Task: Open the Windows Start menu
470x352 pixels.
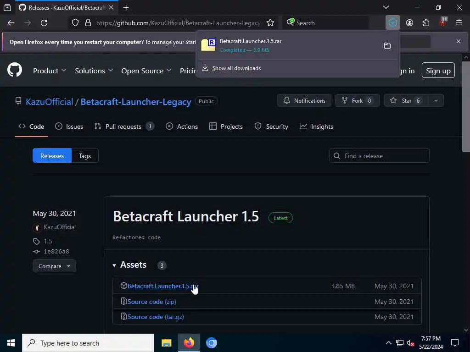Action: pyautogui.click(x=11, y=343)
